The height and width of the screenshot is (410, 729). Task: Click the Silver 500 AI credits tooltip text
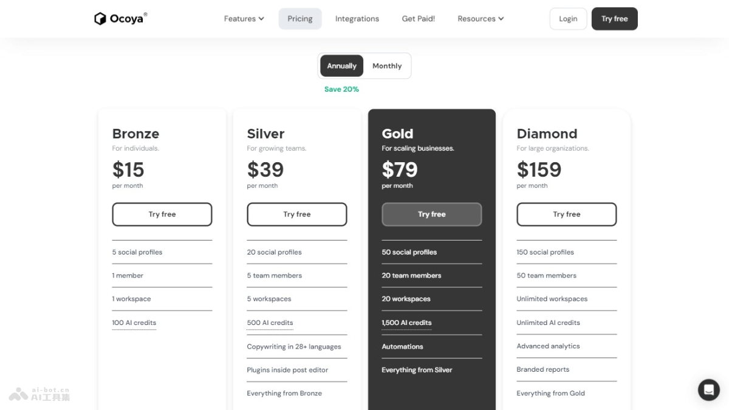coord(270,323)
